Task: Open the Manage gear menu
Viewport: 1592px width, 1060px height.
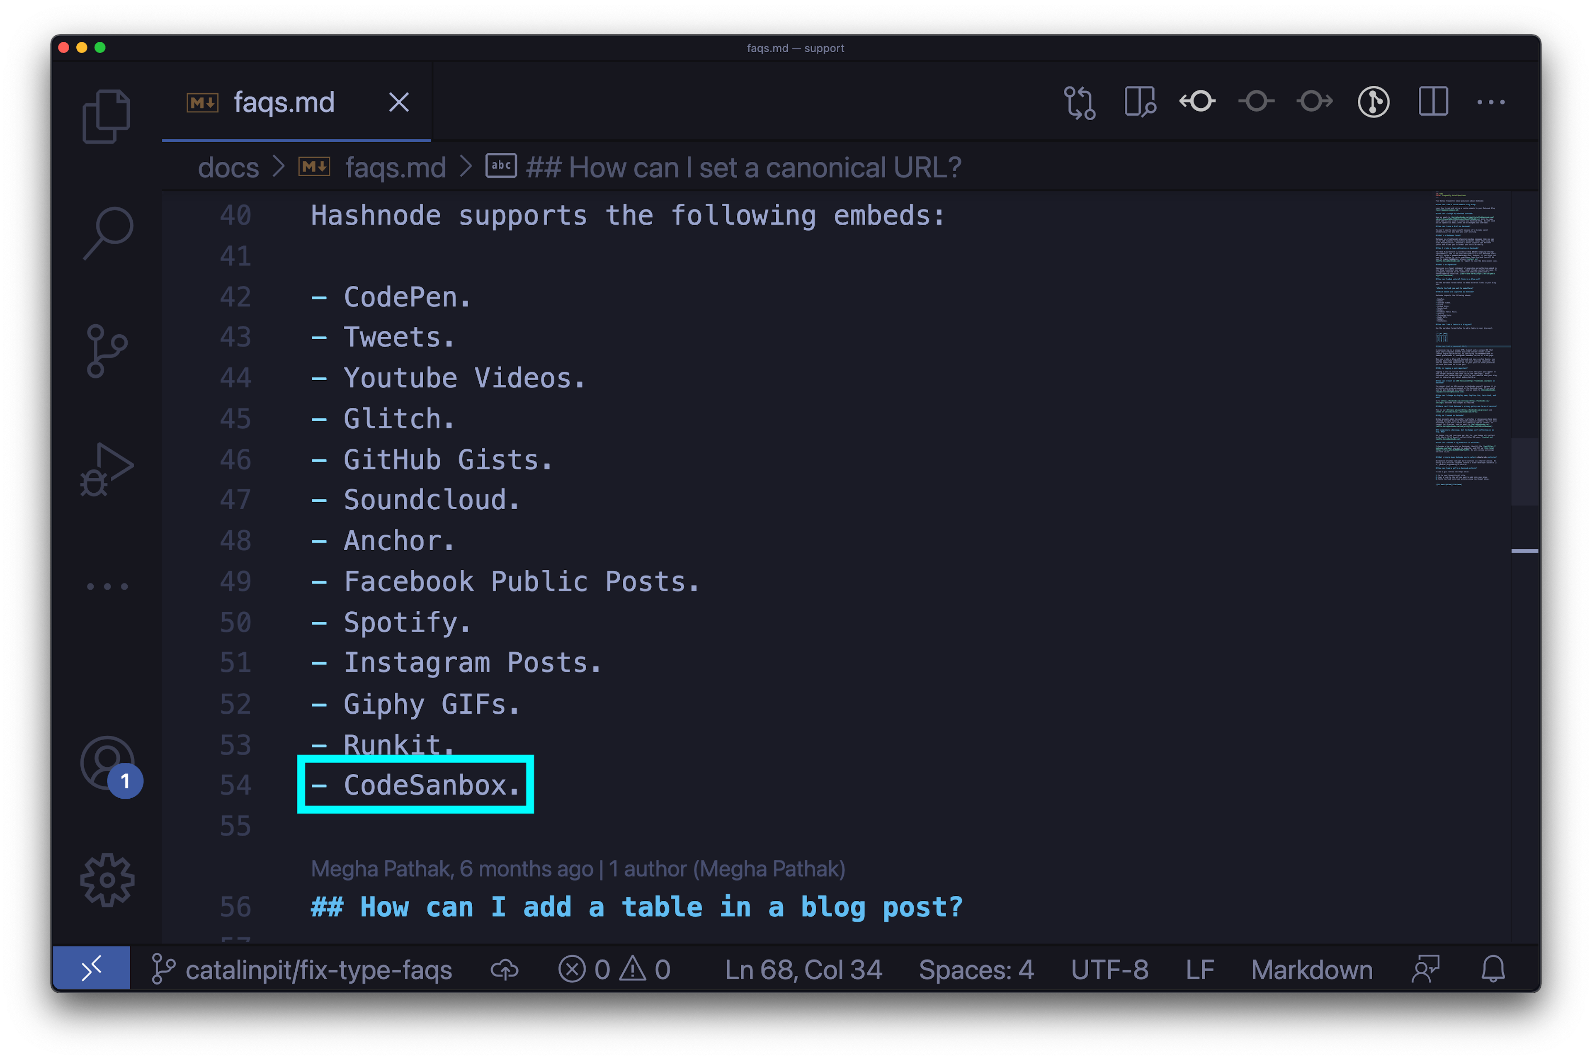Action: pos(107,880)
